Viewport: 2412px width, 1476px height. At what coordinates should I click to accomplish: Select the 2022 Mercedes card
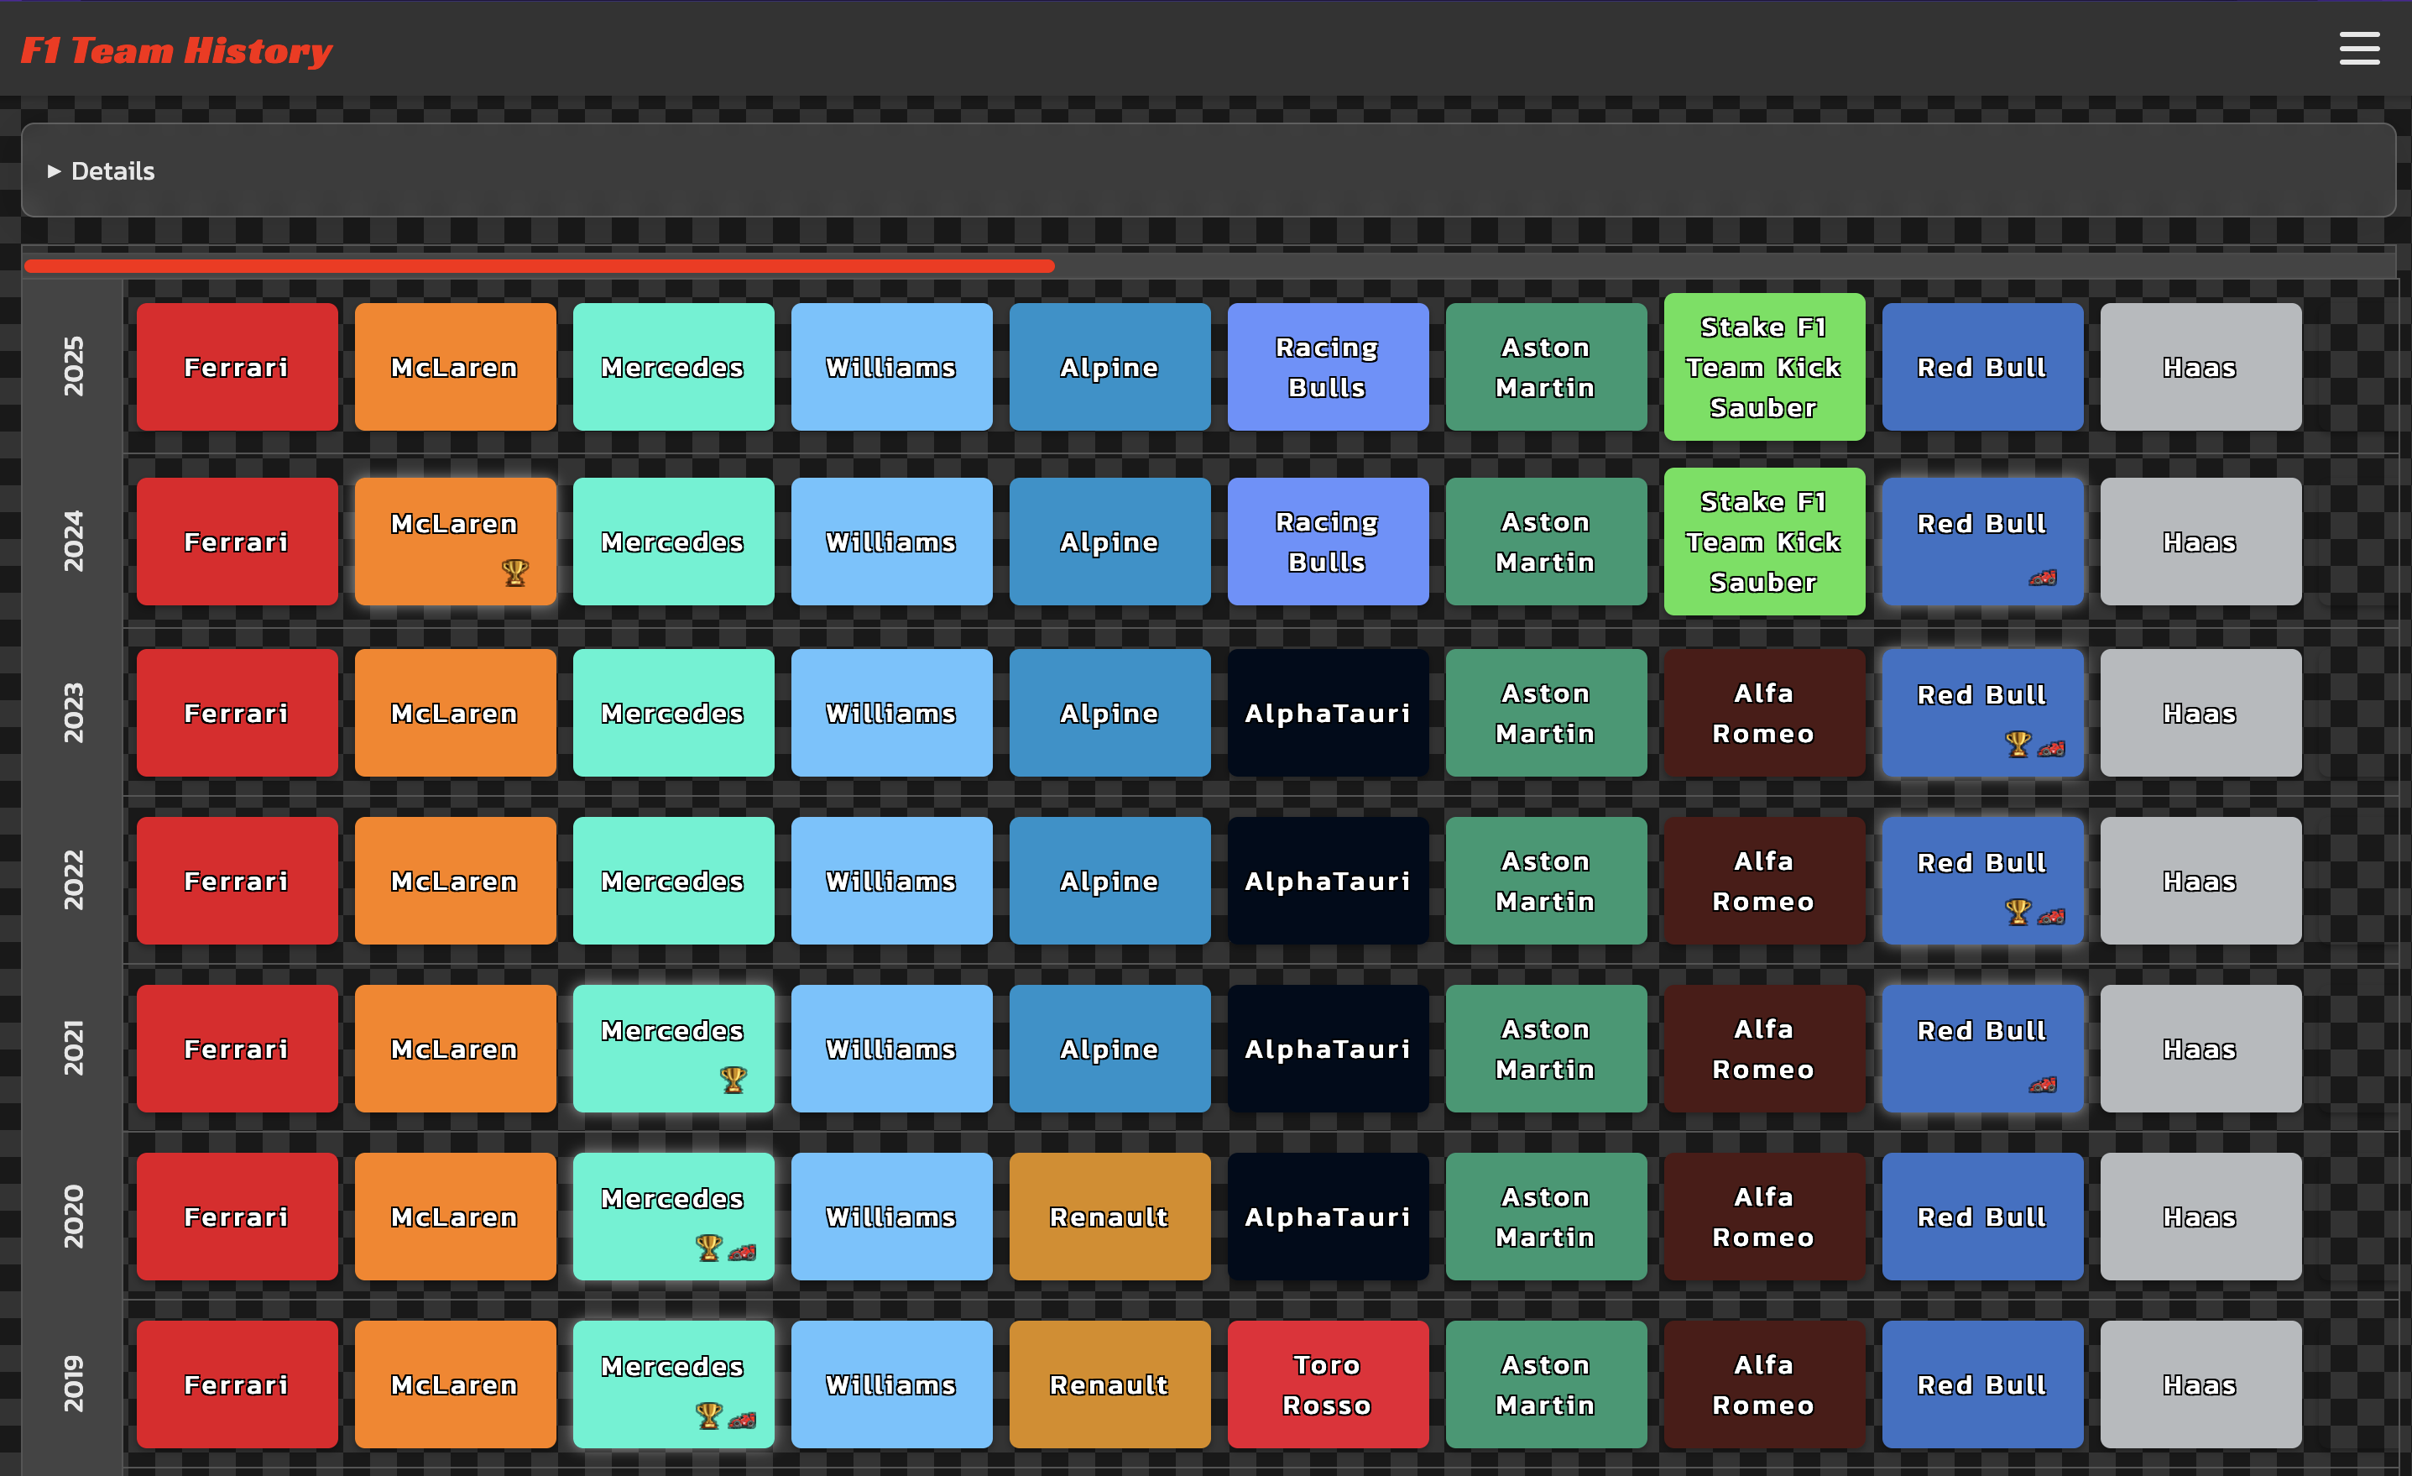pyautogui.click(x=673, y=882)
